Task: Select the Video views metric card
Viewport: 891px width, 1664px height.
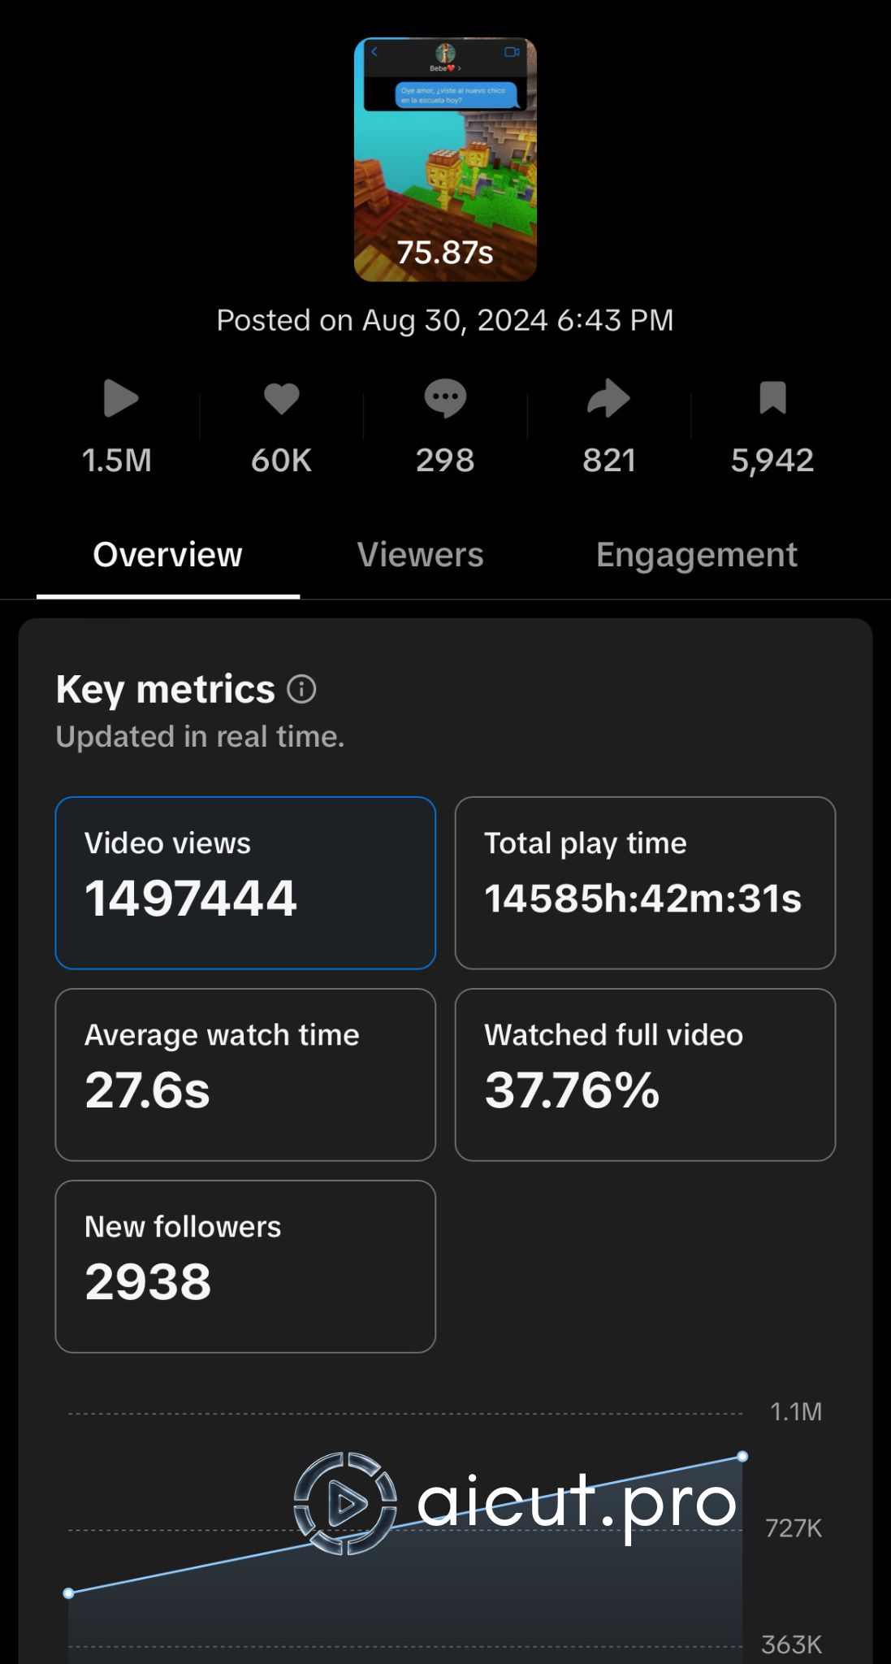Action: point(245,882)
